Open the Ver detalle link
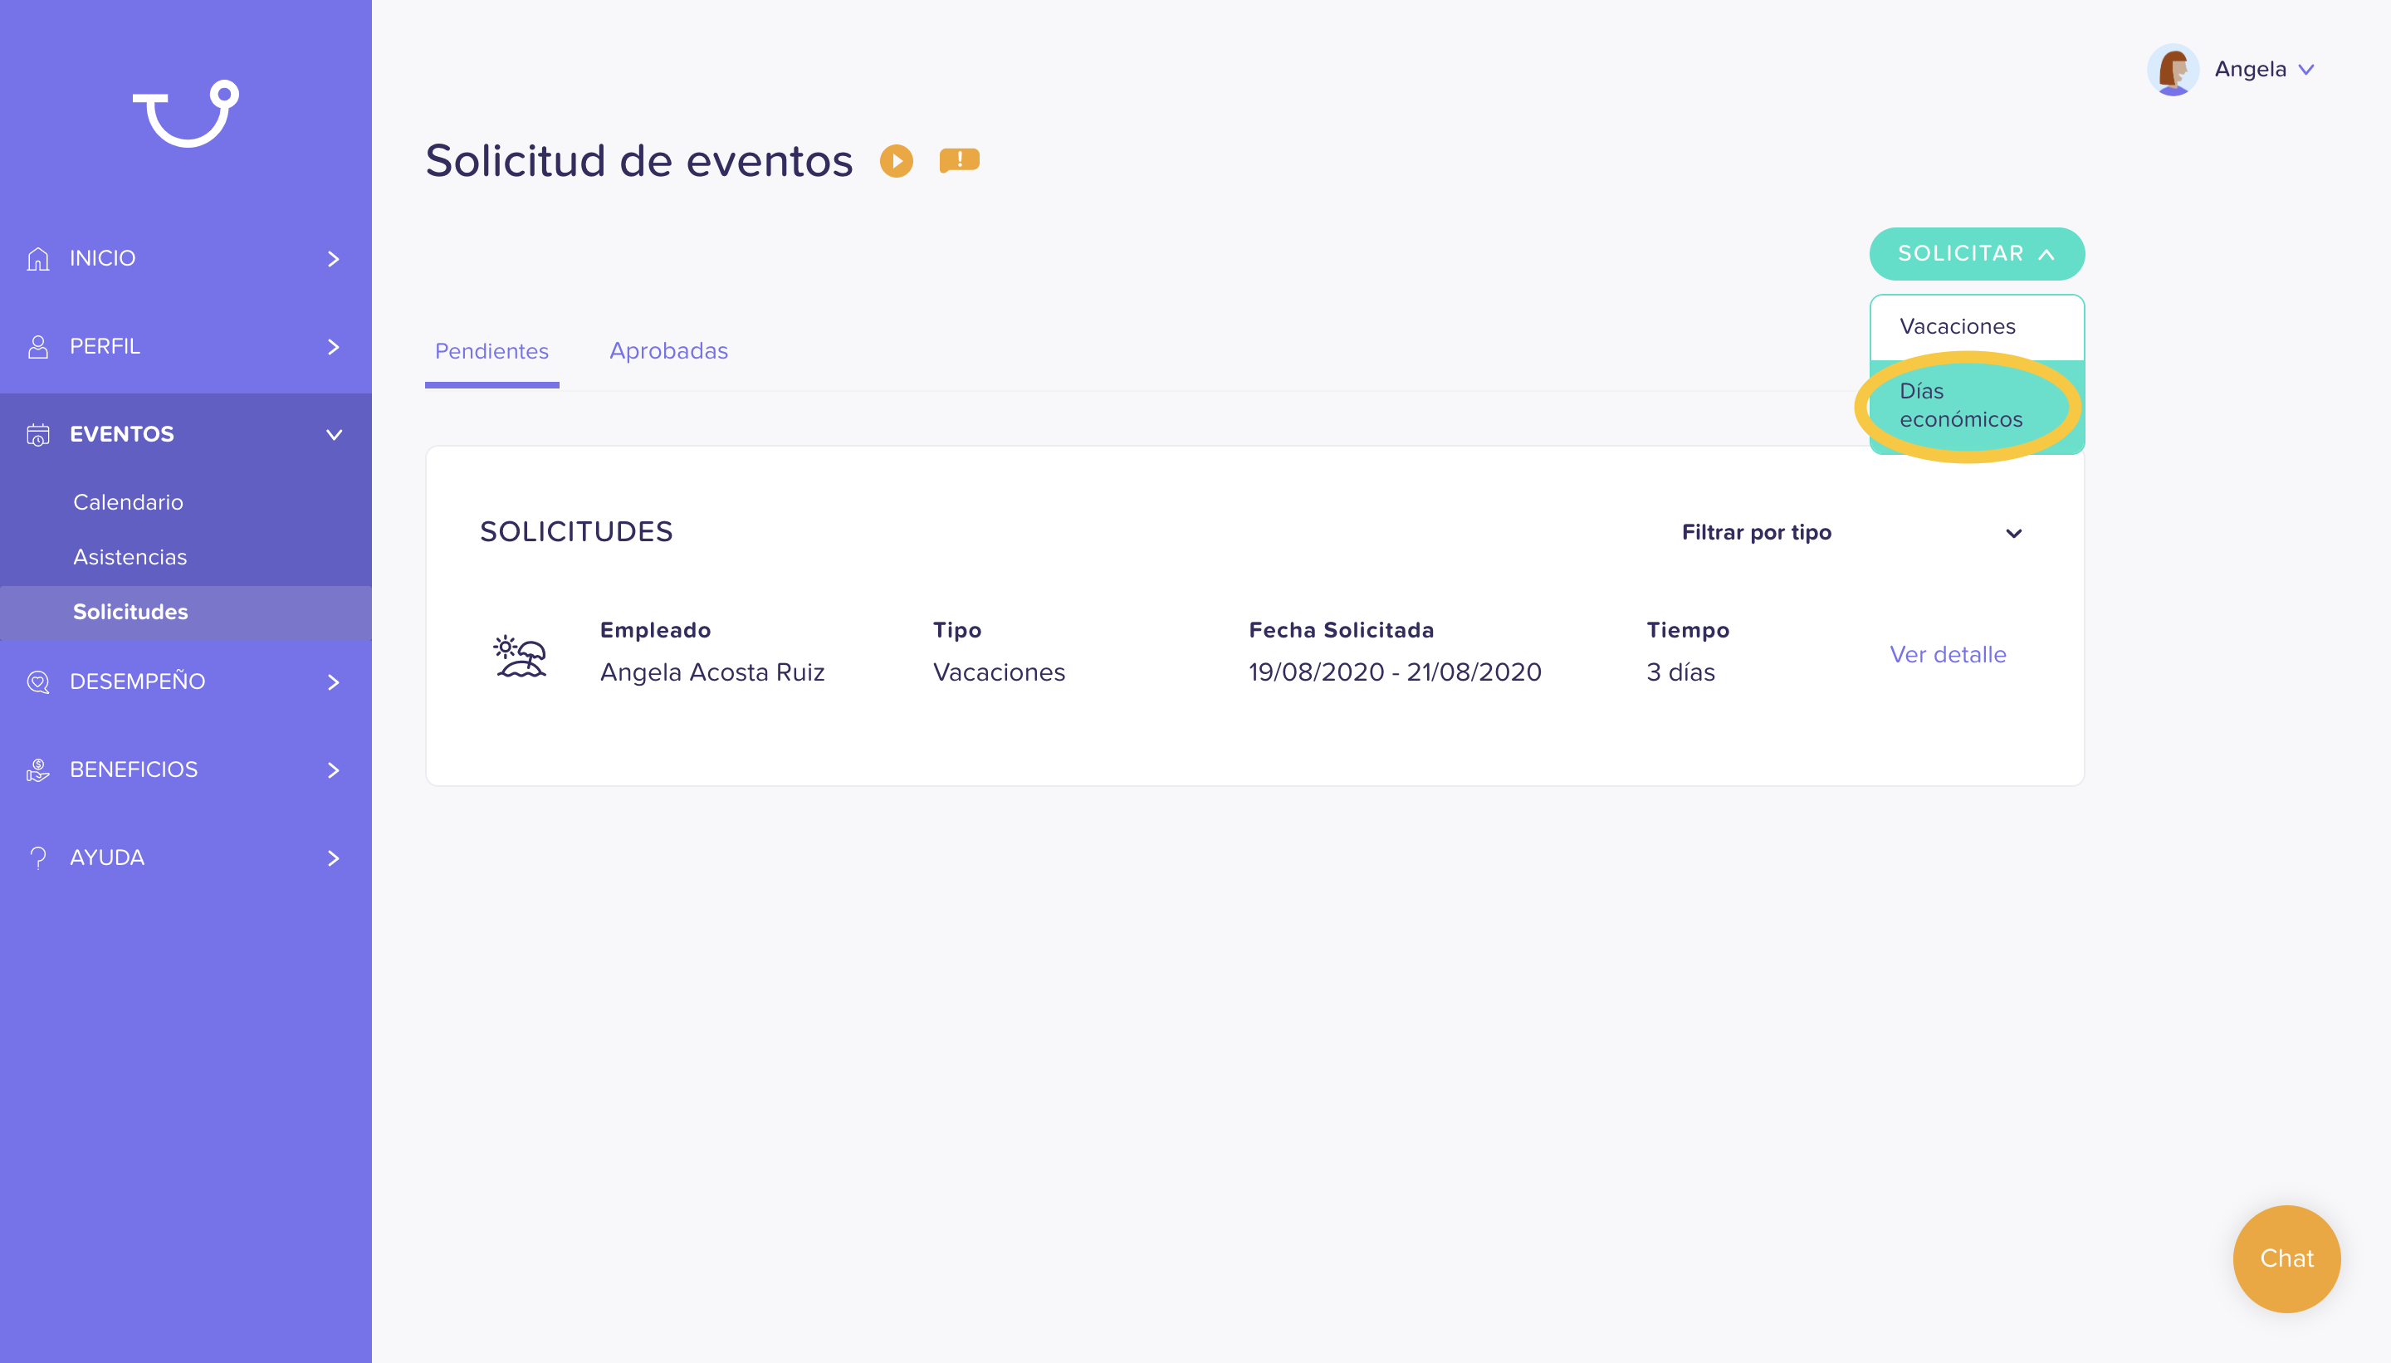 pos(1947,654)
